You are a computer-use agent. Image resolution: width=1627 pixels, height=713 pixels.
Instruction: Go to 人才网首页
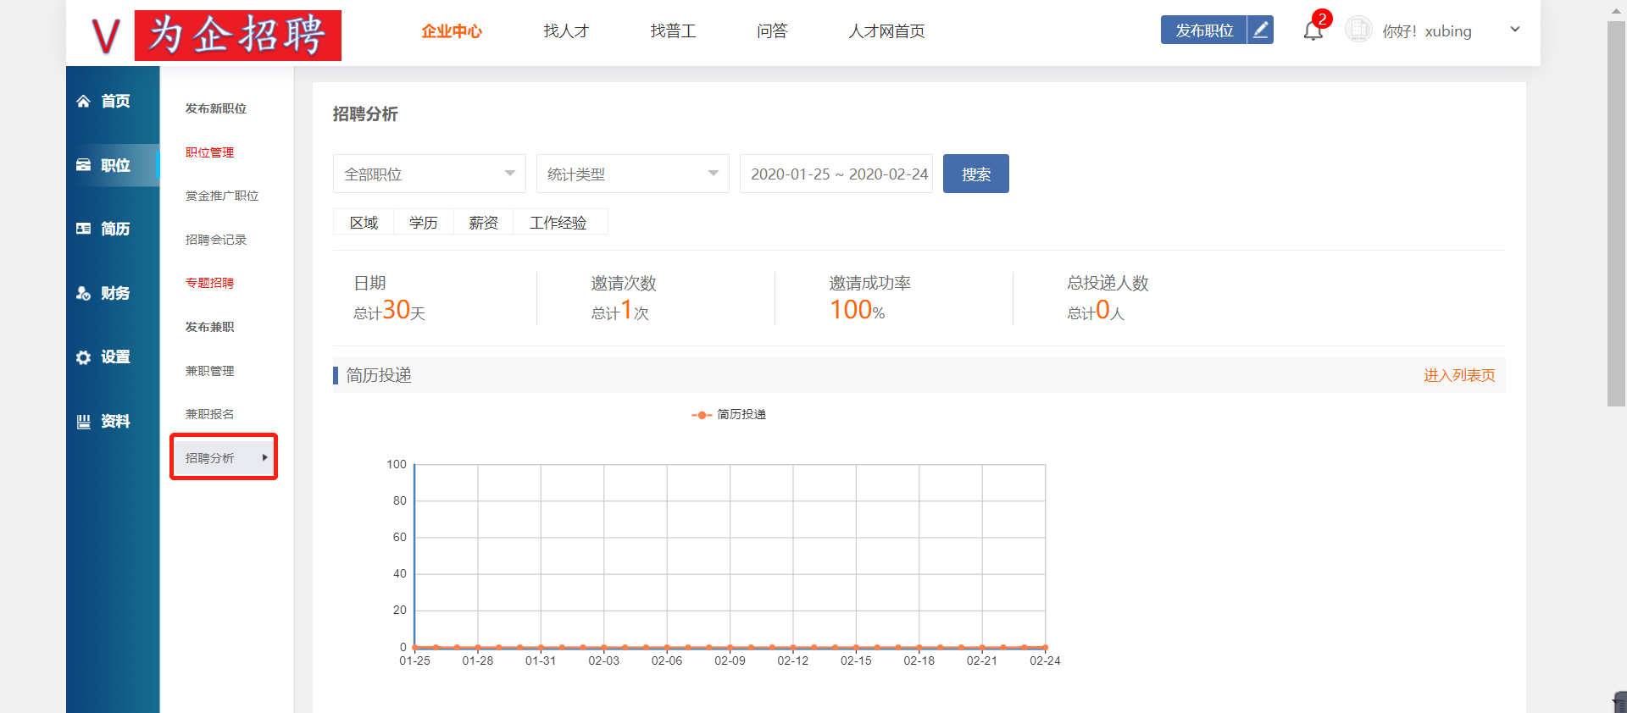click(x=886, y=31)
